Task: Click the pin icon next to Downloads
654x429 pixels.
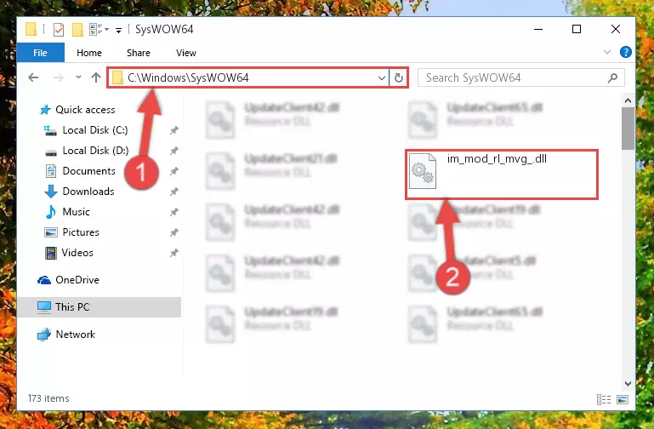Action: pyautogui.click(x=174, y=192)
